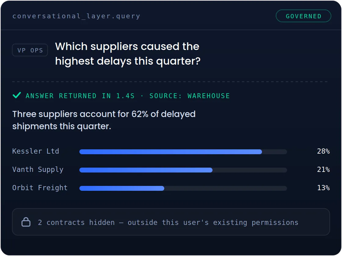The image size is (342, 256).
Task: Click the Answer returned in 1.4s status line
Action: click(80, 96)
